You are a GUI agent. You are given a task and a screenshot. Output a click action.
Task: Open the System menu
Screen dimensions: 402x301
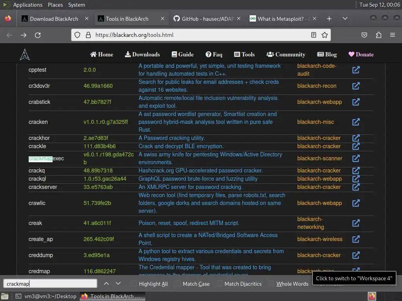(x=77, y=5)
